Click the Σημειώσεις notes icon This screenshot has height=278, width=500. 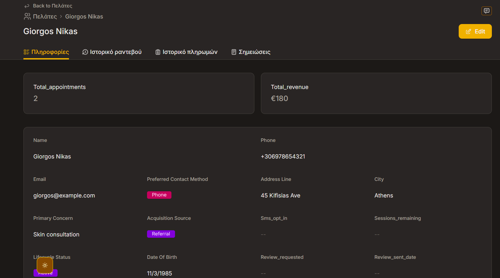234,52
